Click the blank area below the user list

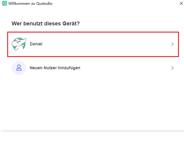click(92, 104)
